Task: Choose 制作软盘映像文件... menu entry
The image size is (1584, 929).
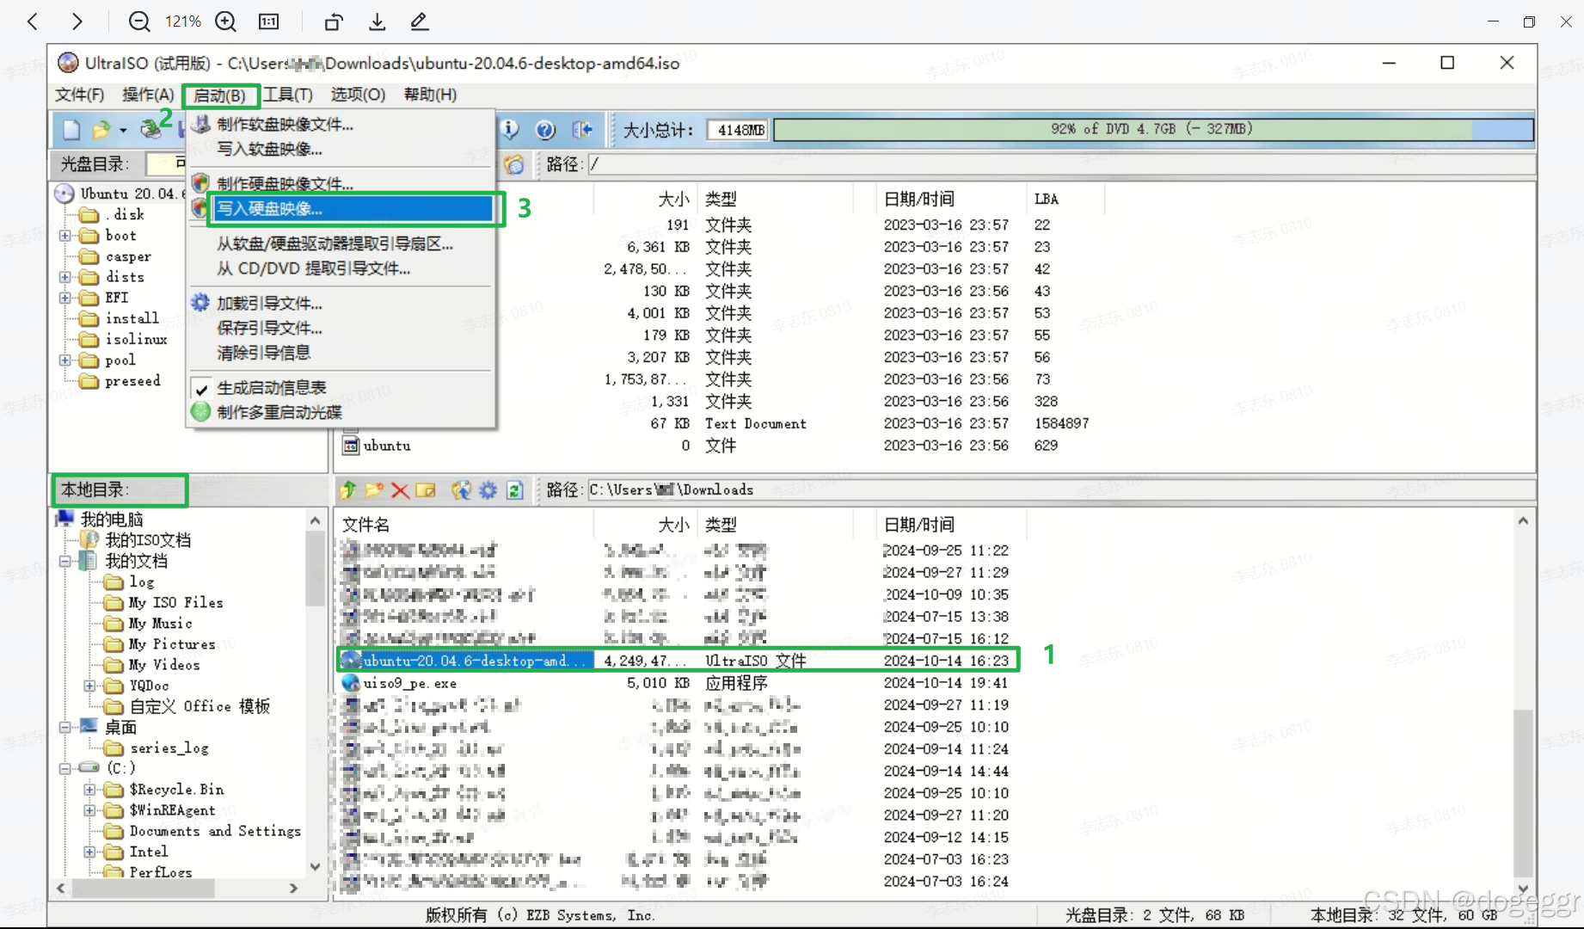Action: pos(285,125)
